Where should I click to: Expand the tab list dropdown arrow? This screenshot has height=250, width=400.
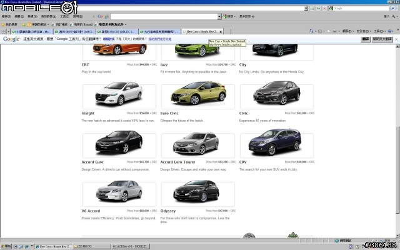(8, 32)
